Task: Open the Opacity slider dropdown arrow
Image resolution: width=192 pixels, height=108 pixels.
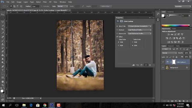Action: pyautogui.click(x=190, y=53)
